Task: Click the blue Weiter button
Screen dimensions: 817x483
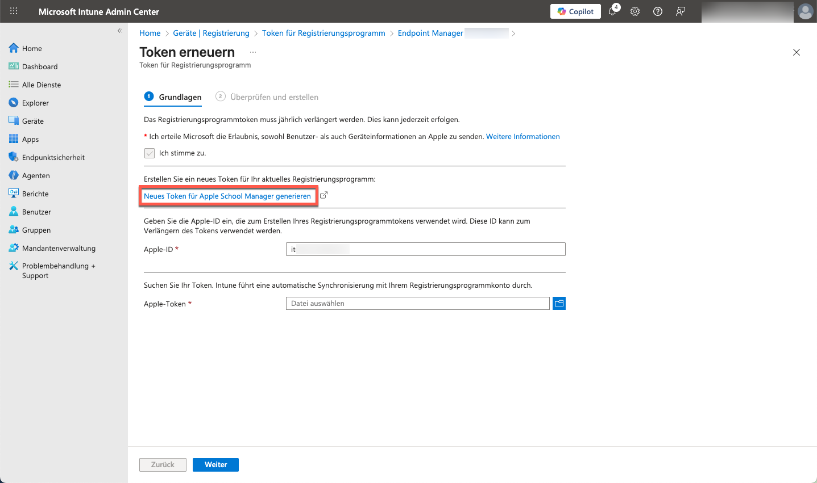Action: point(215,465)
